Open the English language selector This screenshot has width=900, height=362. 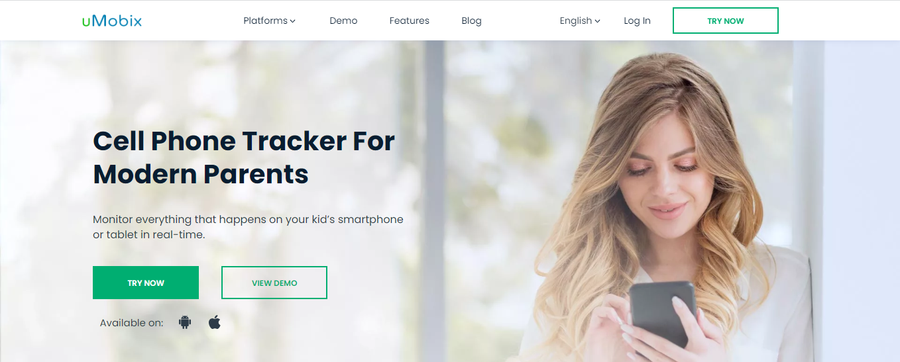click(x=580, y=21)
